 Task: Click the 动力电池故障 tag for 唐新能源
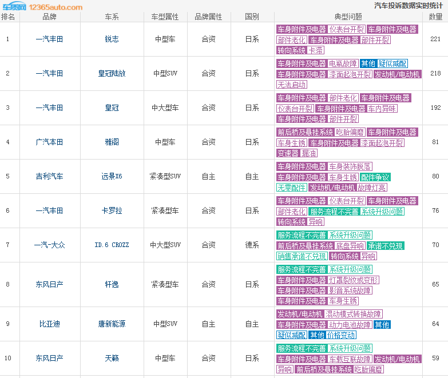pos(350,325)
